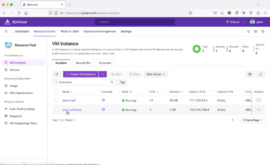Viewport: 270px width, 165px height.
Task: List all tabs chevron in browser
Action: 258,5
